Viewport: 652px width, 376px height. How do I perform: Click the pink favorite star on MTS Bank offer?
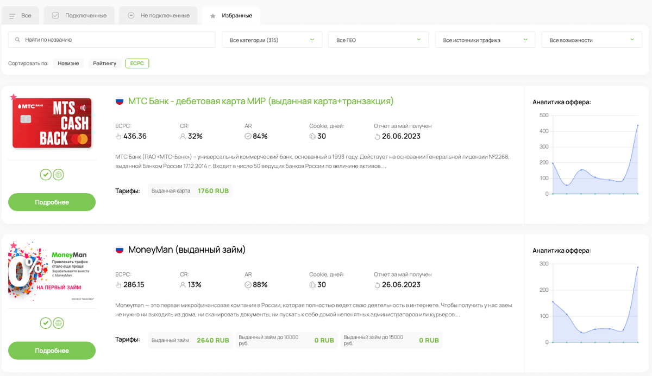coord(14,97)
